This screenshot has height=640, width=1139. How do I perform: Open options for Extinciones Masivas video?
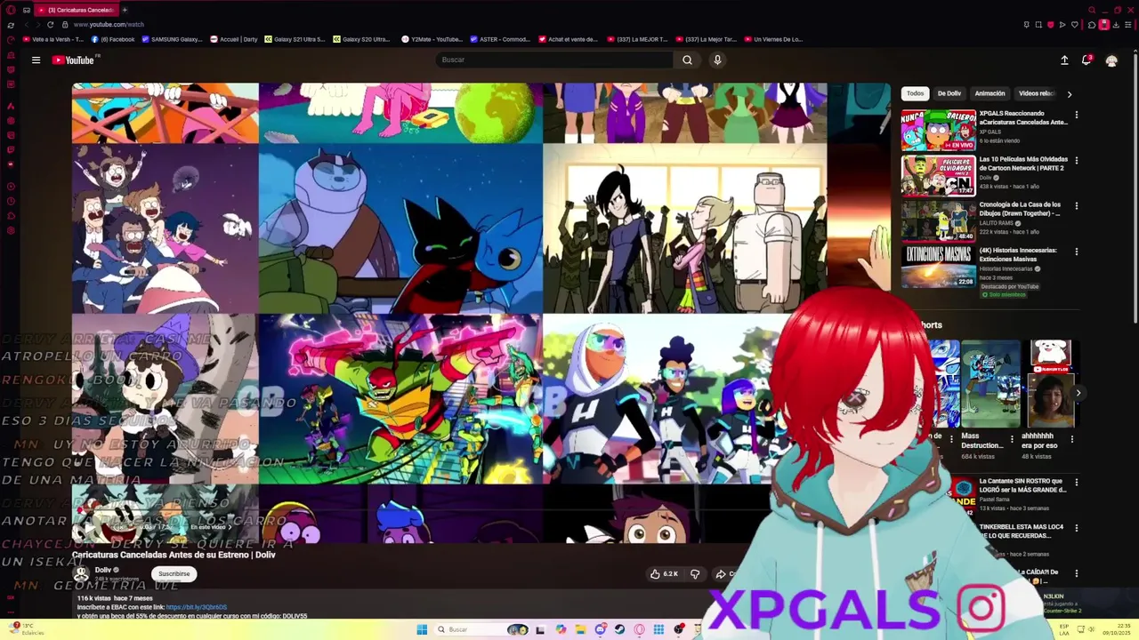coord(1077,252)
